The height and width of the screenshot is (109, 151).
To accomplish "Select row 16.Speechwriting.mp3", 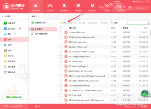I will pos(104,66).
